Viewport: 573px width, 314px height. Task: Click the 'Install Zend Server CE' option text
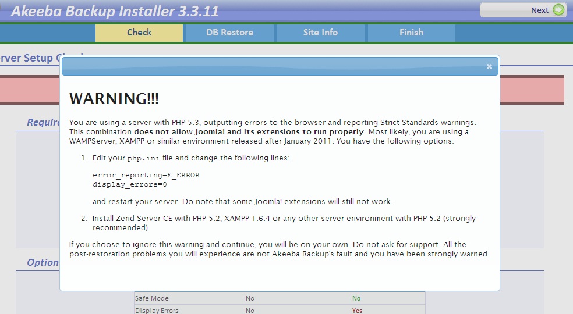pos(284,223)
